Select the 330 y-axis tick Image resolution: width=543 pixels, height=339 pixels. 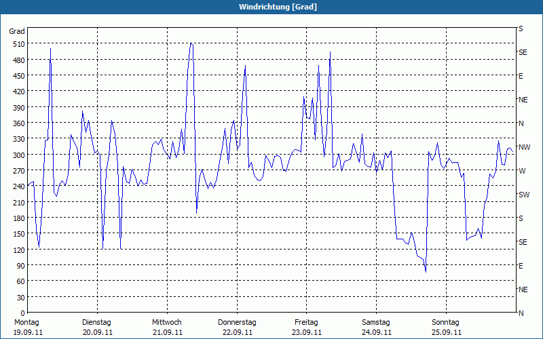tap(19, 139)
